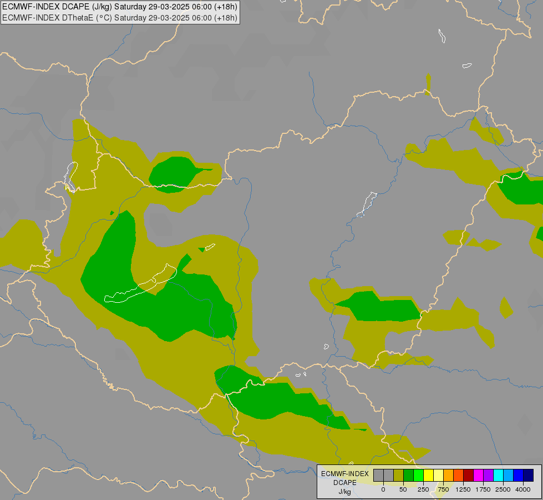Select the navy legend swatch
543x500 pixels.
click(x=529, y=476)
